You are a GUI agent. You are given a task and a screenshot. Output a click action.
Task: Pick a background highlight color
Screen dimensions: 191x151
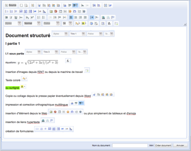pos(84,24)
